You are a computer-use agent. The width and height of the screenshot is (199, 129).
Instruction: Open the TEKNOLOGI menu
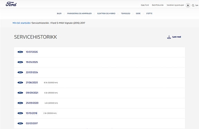(126, 13)
